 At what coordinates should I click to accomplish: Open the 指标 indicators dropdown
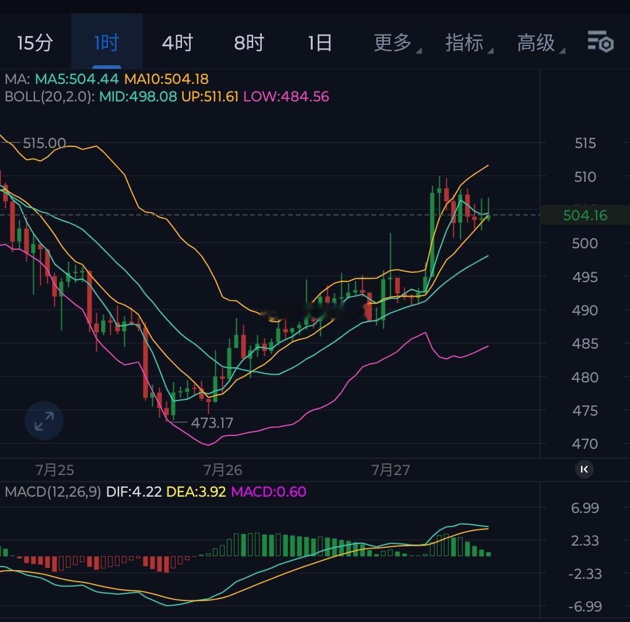click(x=468, y=43)
